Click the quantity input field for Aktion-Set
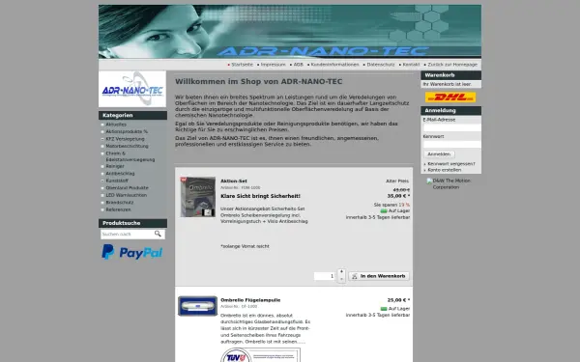The image size is (580, 362). point(325,276)
